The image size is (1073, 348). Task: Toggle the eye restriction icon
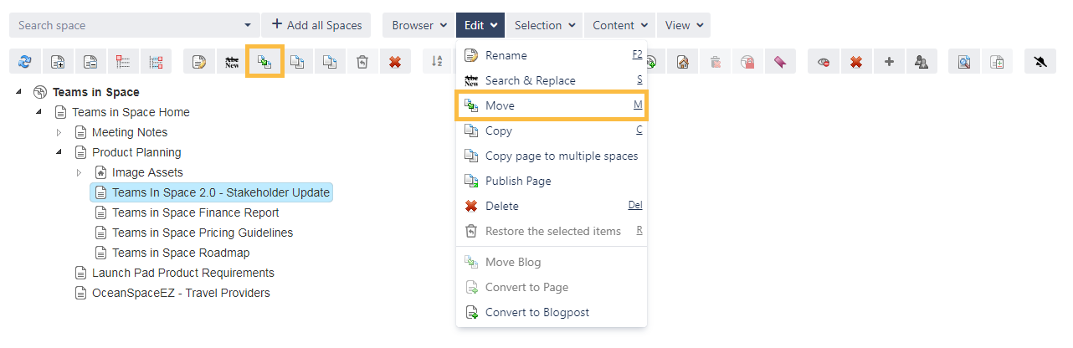(x=824, y=62)
